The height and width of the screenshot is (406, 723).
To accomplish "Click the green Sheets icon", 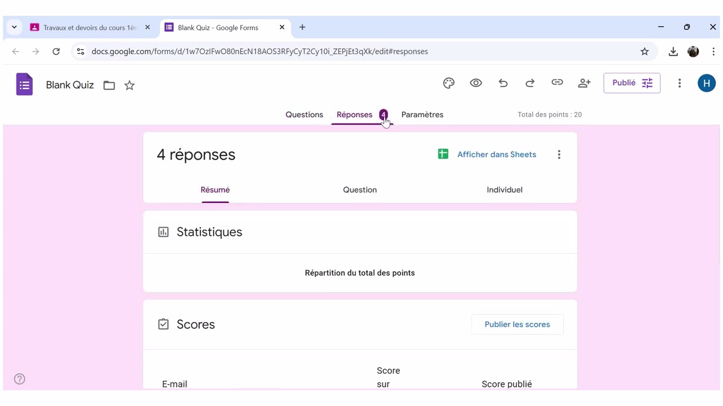I will (x=443, y=154).
